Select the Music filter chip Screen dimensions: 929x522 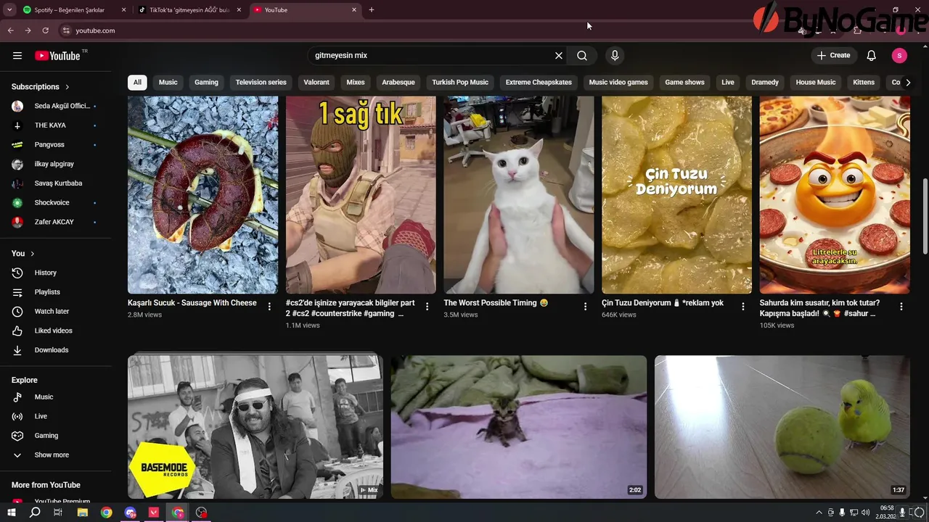click(168, 83)
